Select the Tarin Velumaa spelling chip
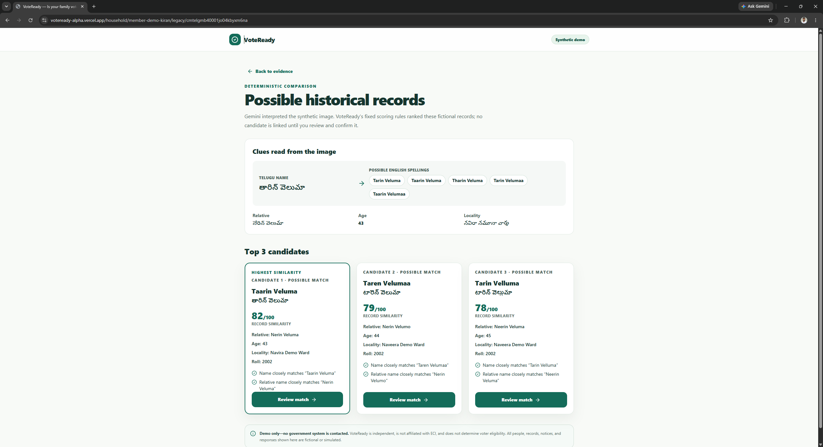This screenshot has width=823, height=447. 508,180
